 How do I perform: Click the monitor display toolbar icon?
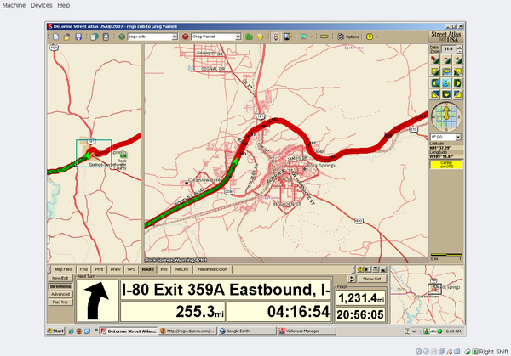tap(288, 37)
